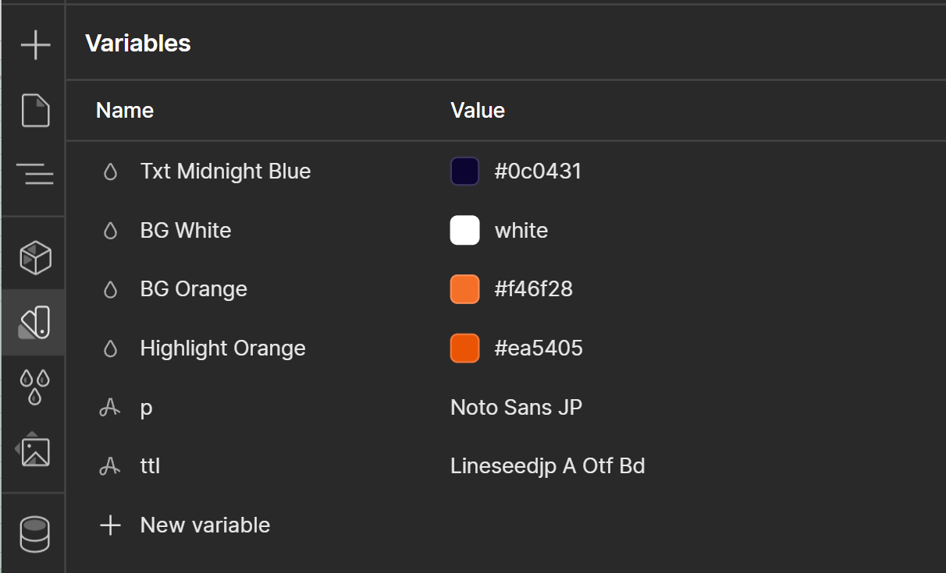Open the midnight blue #0c0431 color swatch
The height and width of the screenshot is (573, 946).
pyautogui.click(x=465, y=172)
